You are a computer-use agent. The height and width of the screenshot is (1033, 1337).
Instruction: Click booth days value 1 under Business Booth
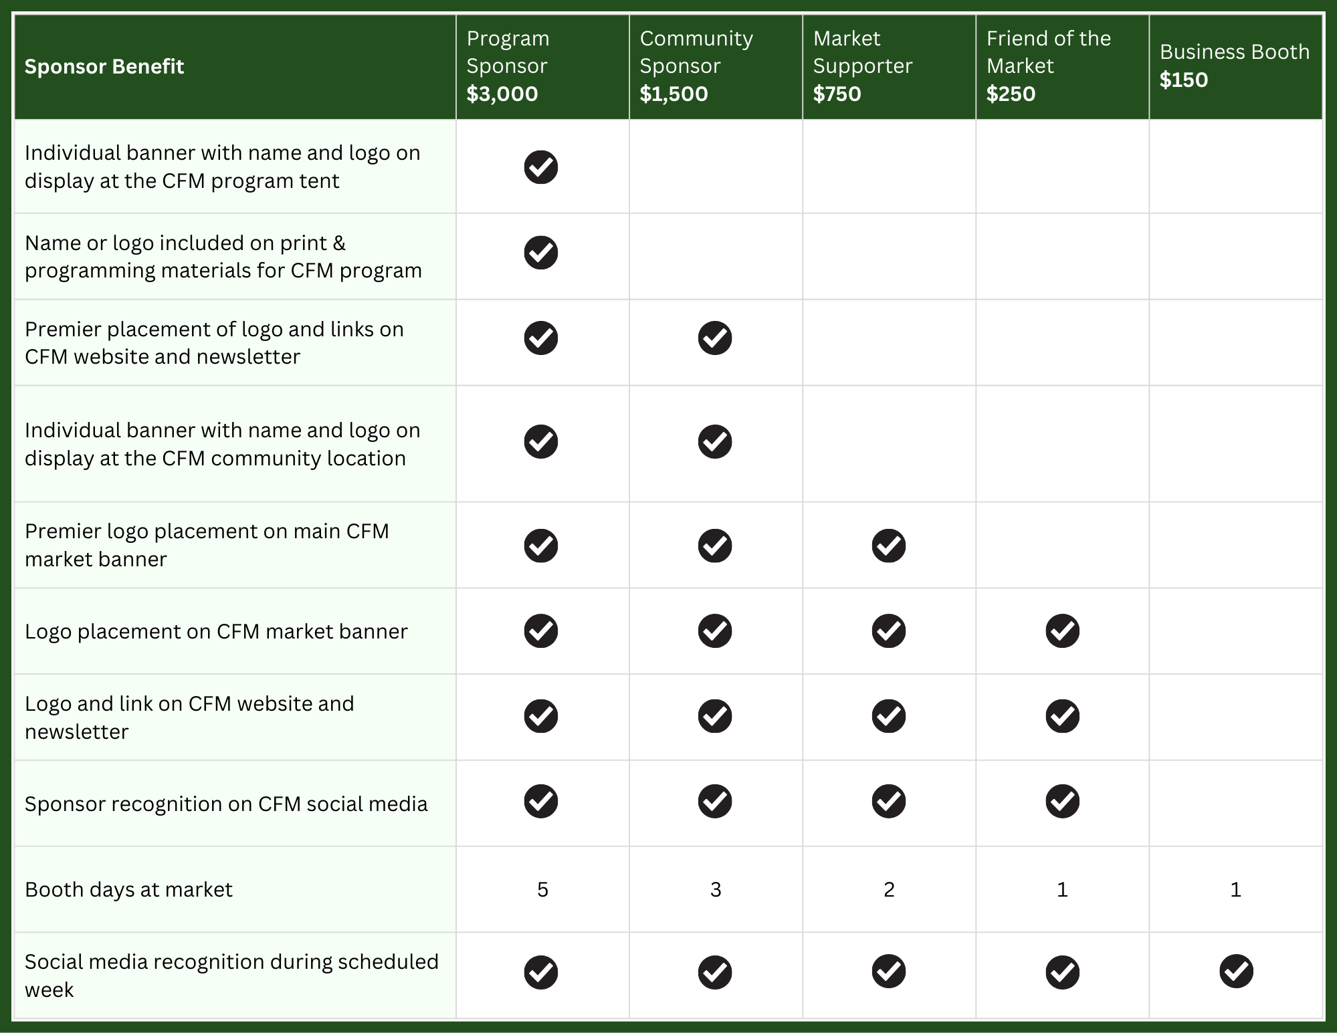[x=1235, y=890]
